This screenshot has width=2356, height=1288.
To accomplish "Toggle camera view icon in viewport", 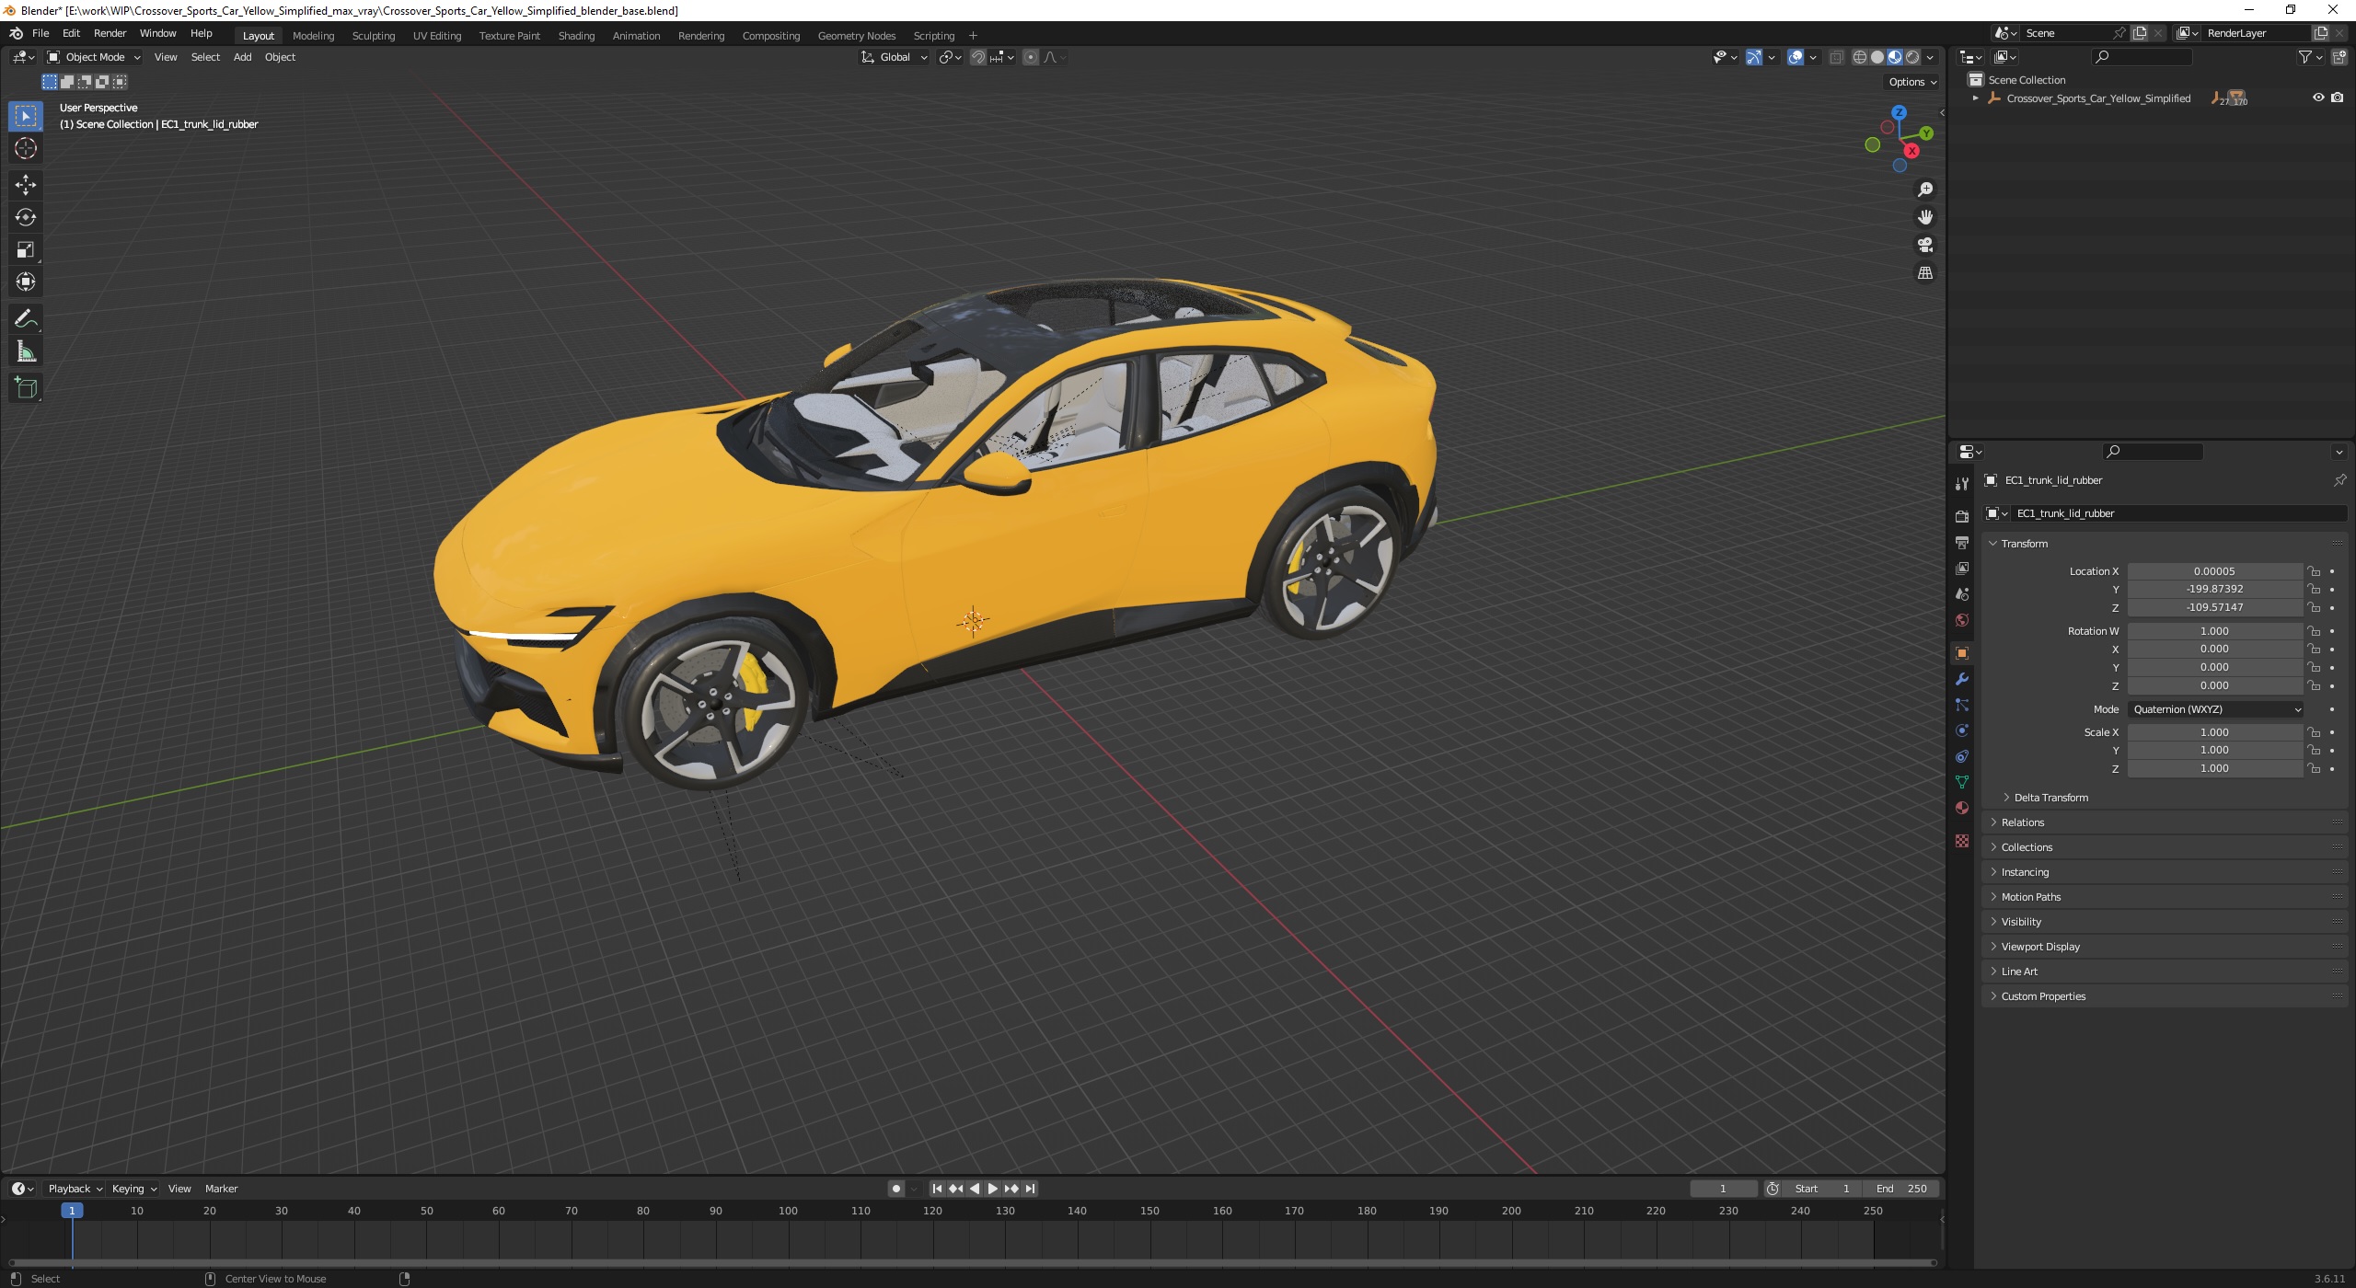I will click(1924, 246).
